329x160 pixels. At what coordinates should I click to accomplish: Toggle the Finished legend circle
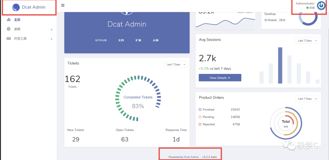[x=200, y=110]
